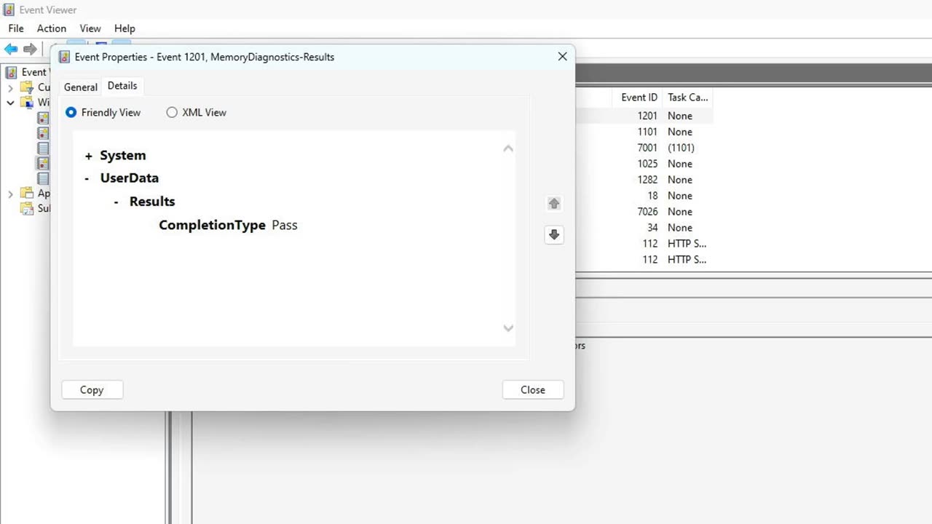
Task: Select the event row with ID 34
Action: point(644,228)
